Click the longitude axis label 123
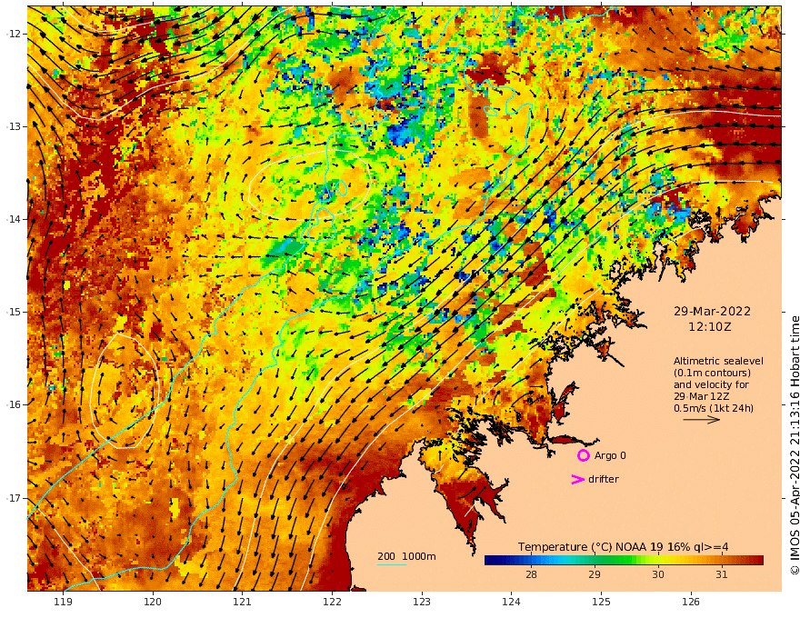Viewport: 800px width, 618px height. click(x=422, y=602)
